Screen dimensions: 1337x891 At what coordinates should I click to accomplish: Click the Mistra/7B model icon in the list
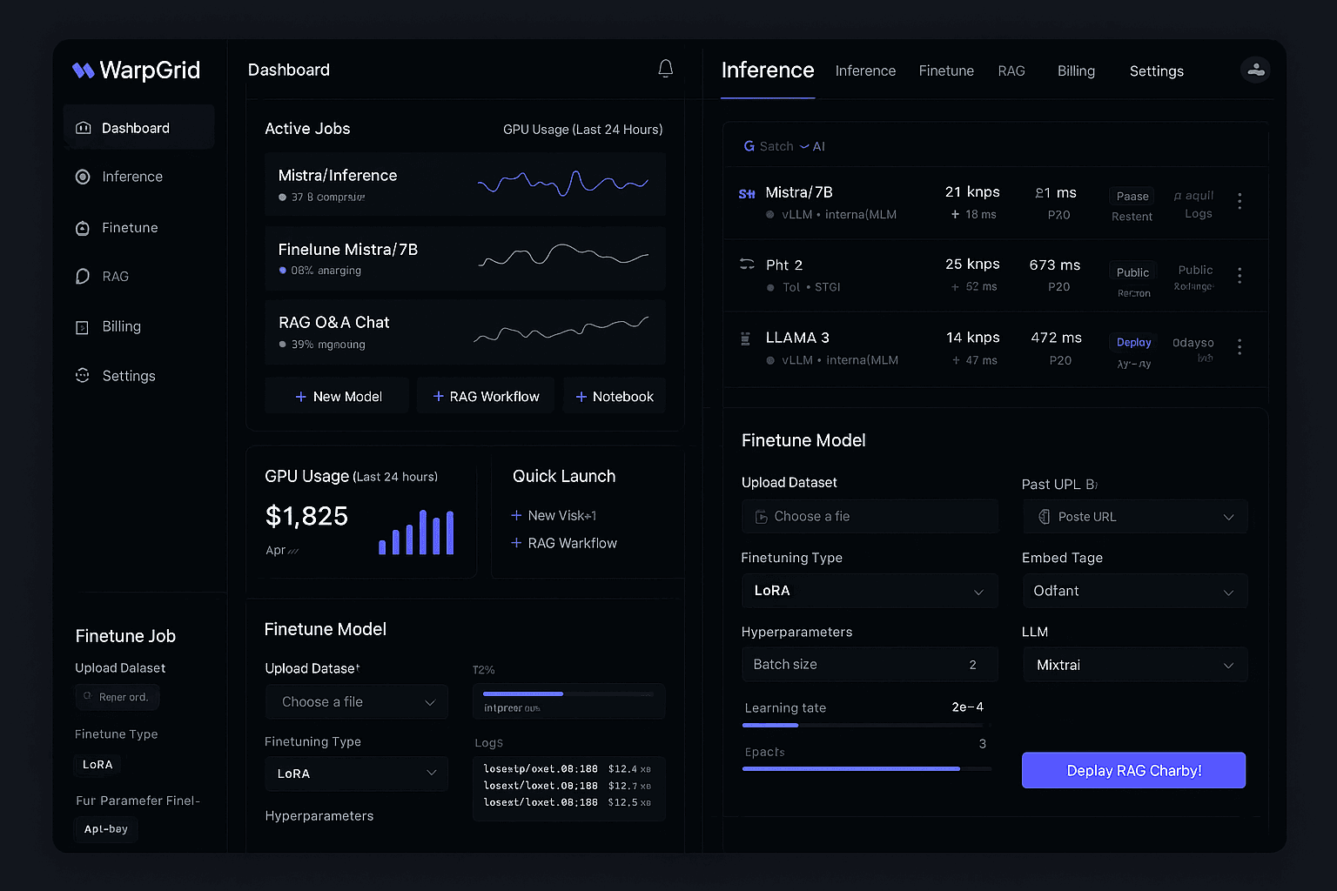click(x=747, y=193)
